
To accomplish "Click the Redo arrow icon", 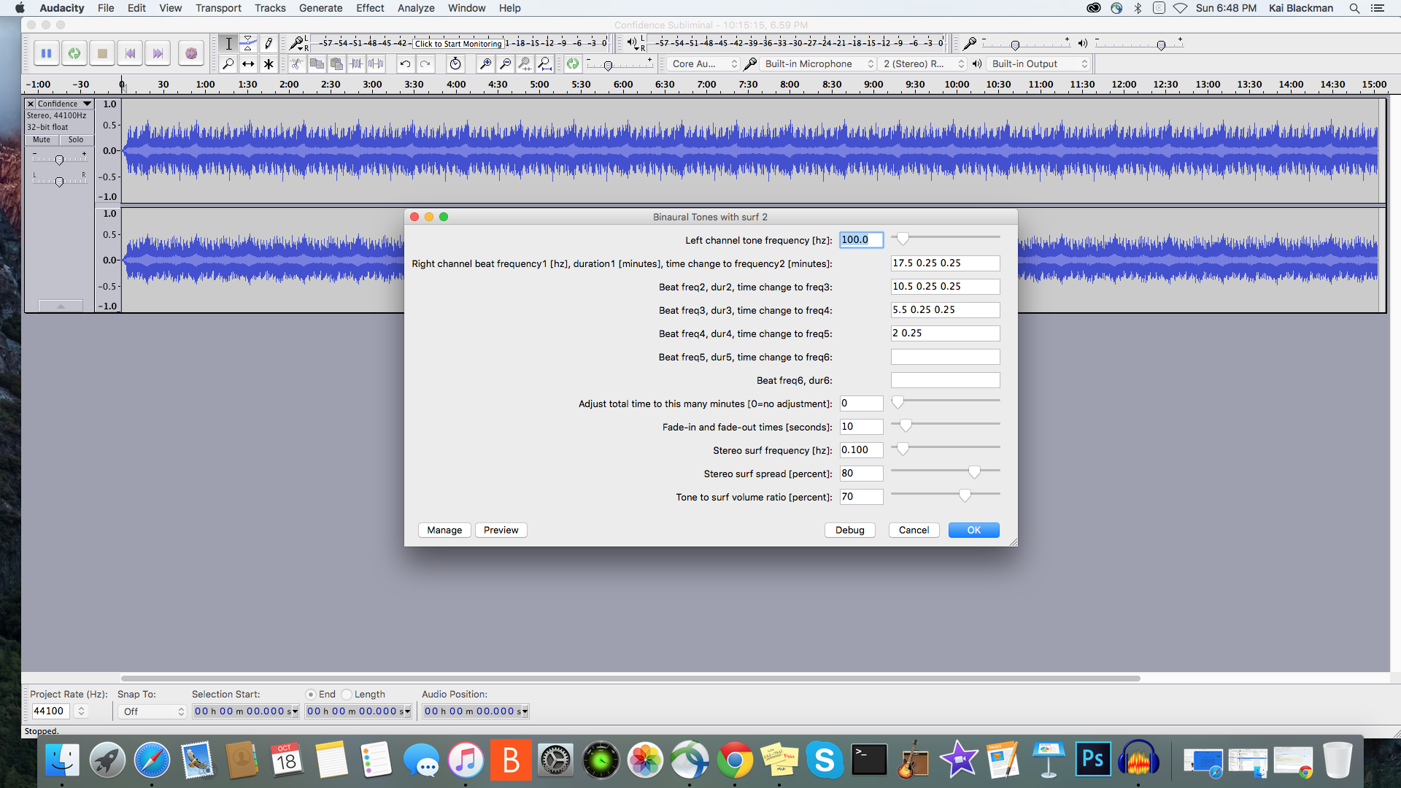I will [425, 64].
